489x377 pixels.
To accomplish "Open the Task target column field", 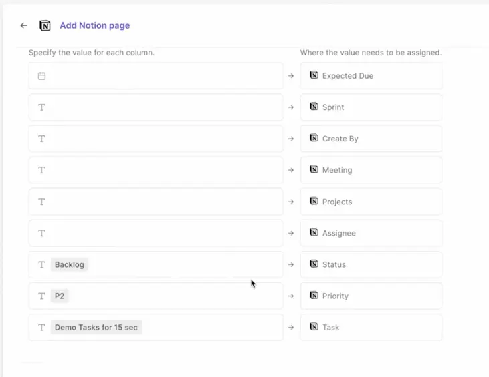I will click(x=371, y=327).
